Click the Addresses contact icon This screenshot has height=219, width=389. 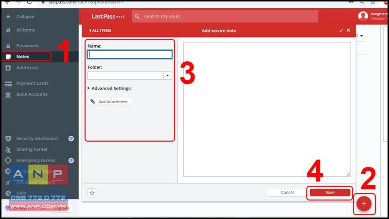(8, 68)
